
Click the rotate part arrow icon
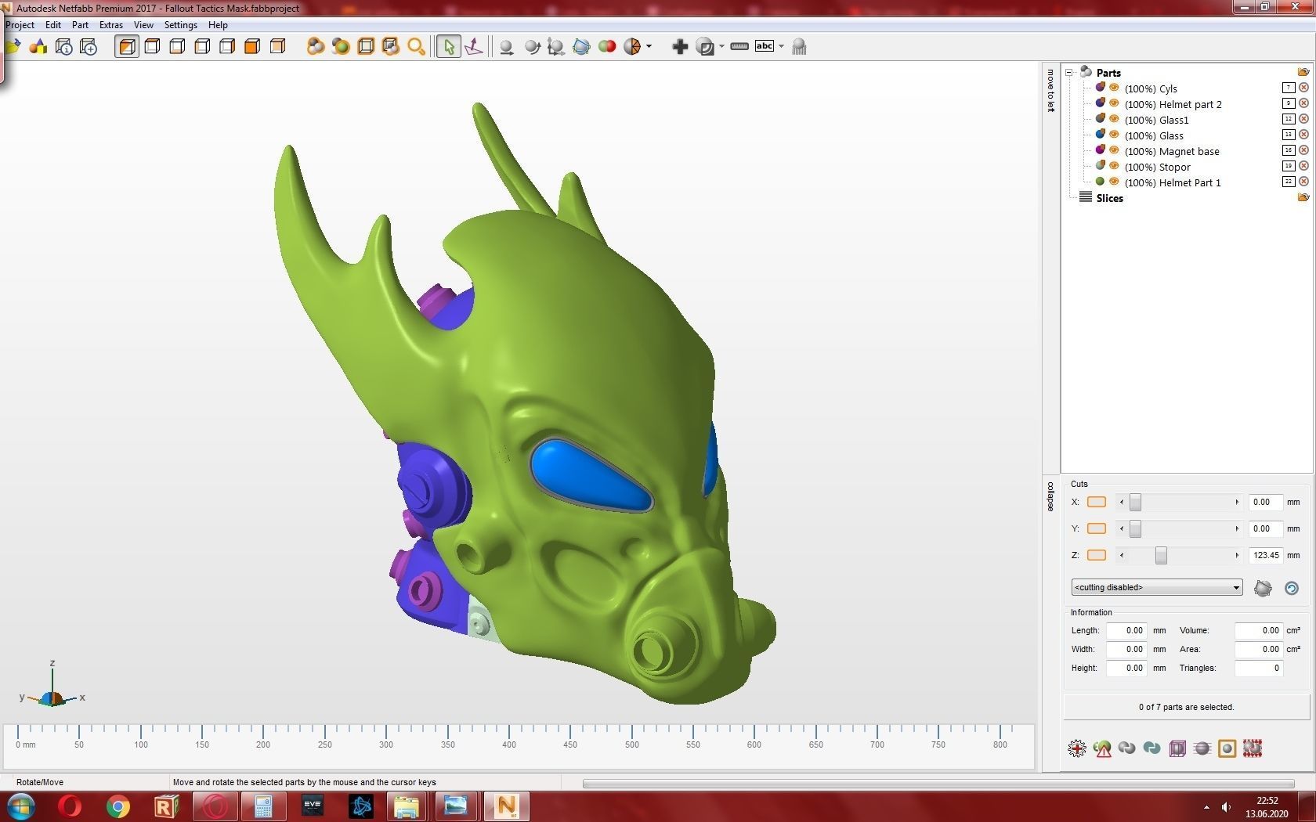532,47
